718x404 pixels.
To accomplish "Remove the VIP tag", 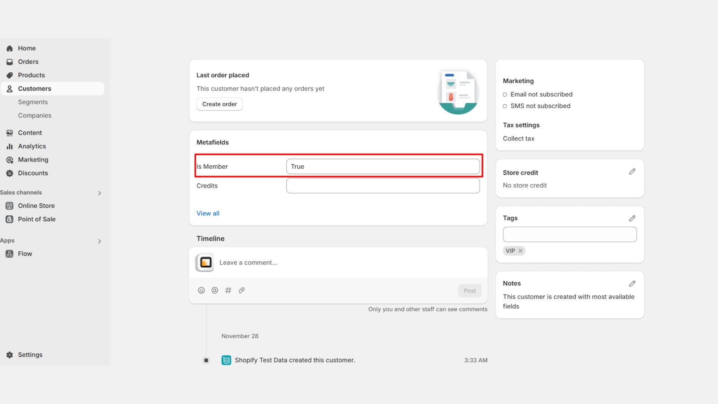I will coord(521,251).
